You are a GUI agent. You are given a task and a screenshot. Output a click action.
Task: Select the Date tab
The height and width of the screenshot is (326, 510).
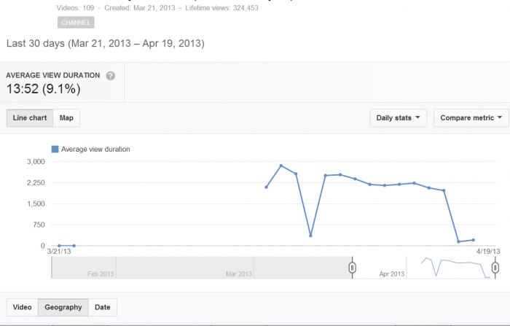[103, 307]
